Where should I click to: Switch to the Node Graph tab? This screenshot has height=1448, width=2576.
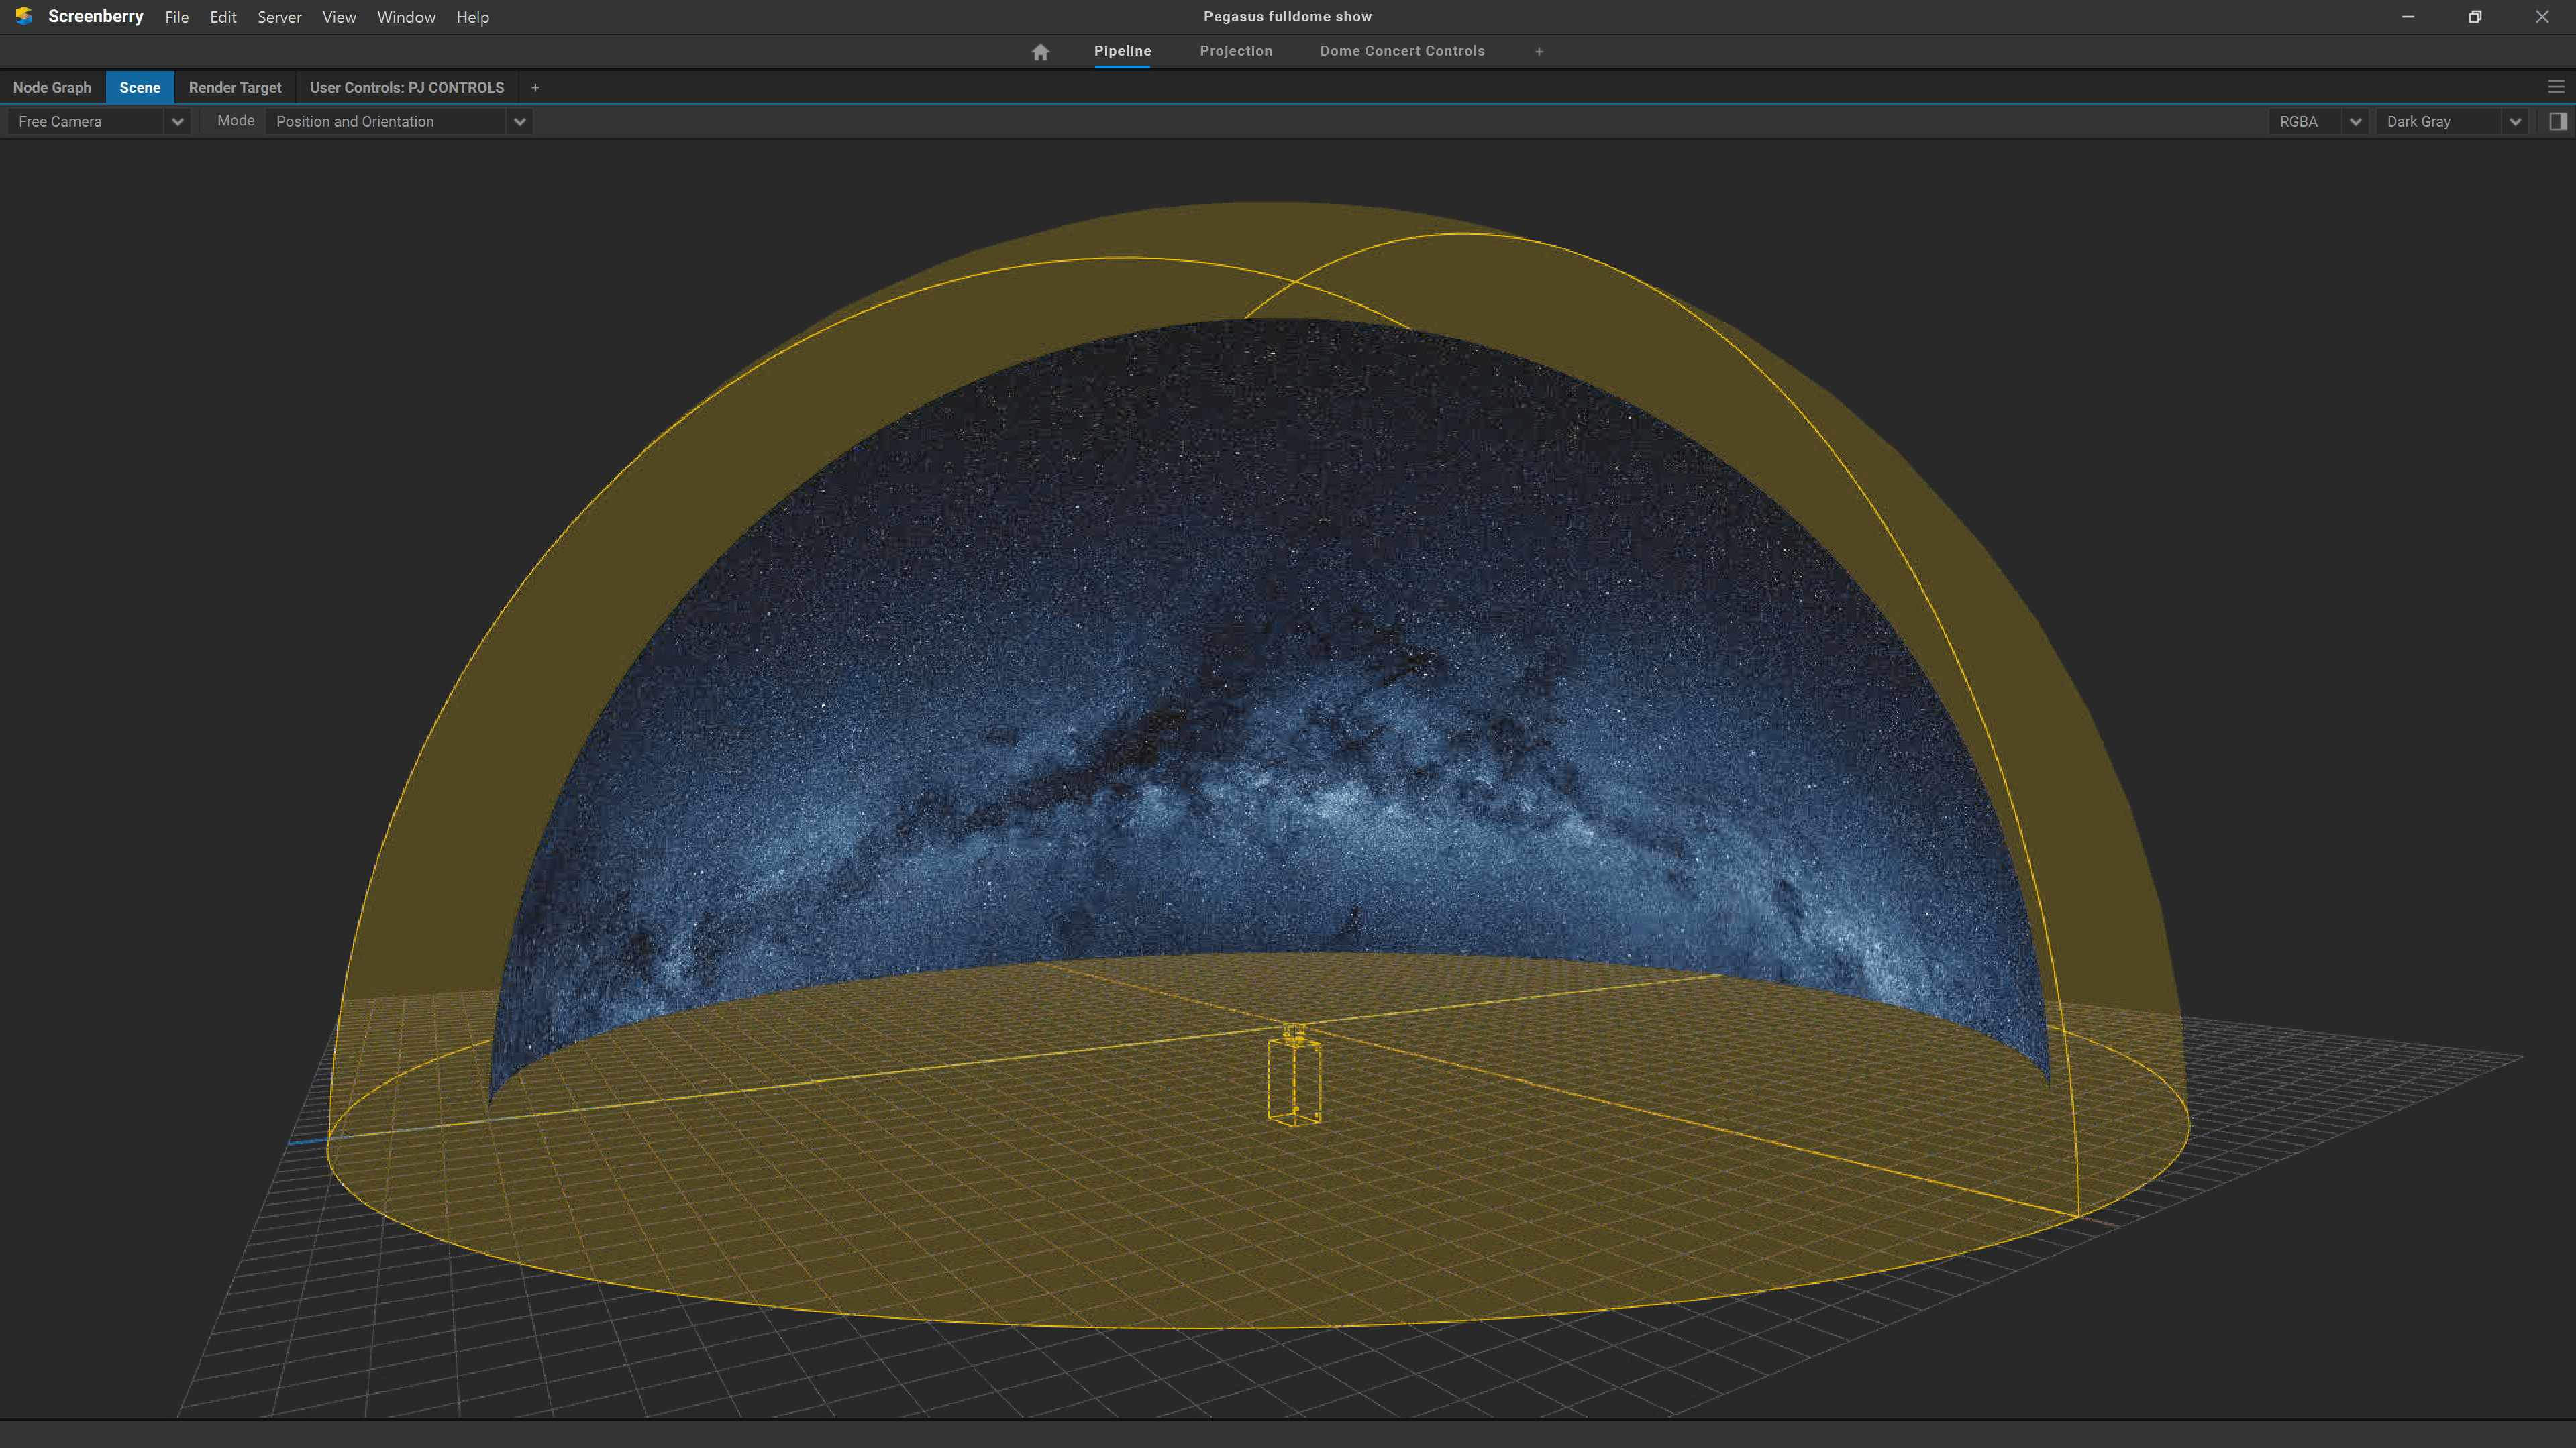point(52,88)
